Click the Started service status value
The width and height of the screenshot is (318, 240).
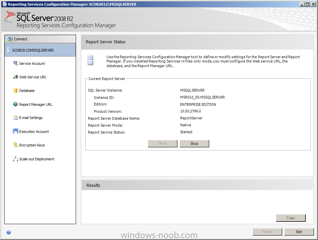pos(186,132)
